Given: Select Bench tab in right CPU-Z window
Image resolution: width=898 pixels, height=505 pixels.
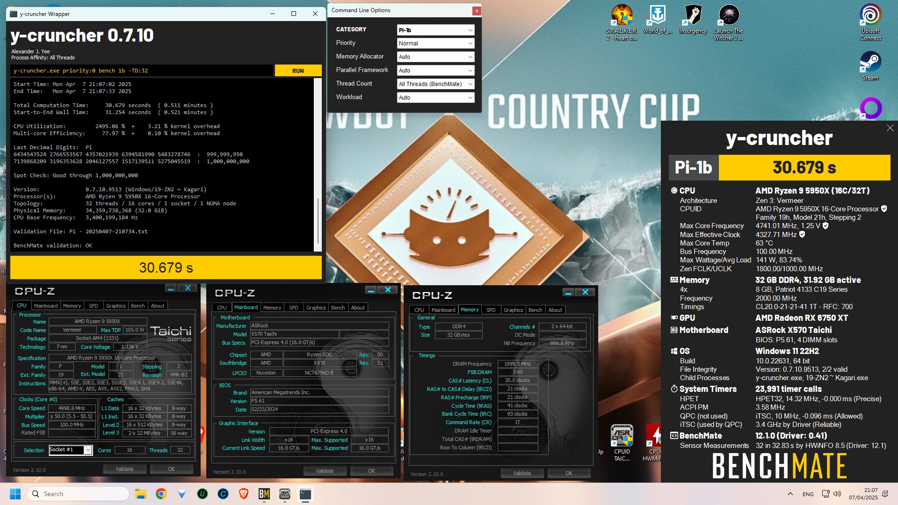Looking at the screenshot, I should pos(536,310).
